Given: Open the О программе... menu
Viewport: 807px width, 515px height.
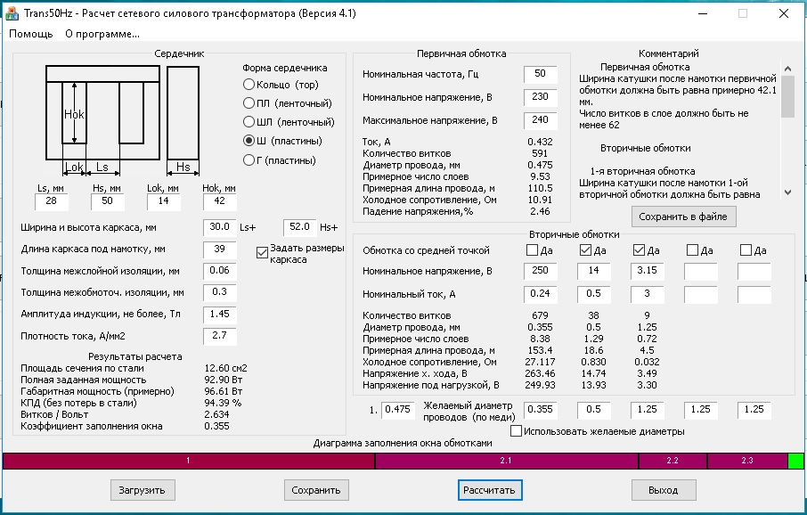Looking at the screenshot, I should click(102, 34).
